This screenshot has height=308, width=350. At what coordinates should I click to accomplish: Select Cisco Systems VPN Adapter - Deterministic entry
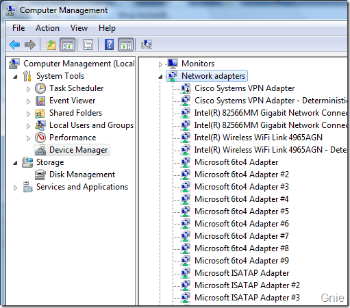271,101
